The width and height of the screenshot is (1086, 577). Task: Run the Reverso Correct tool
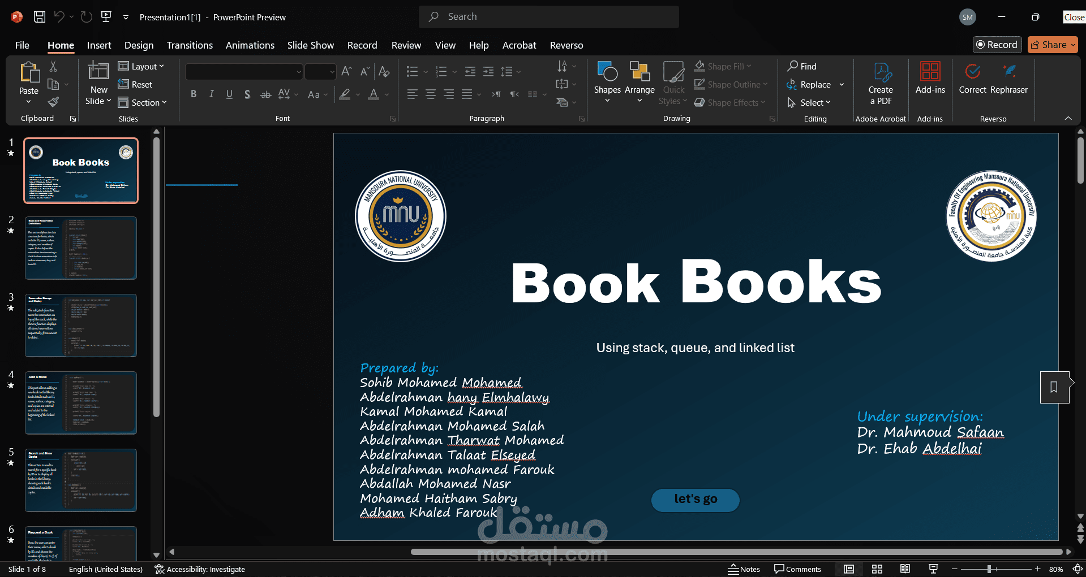[x=972, y=78]
